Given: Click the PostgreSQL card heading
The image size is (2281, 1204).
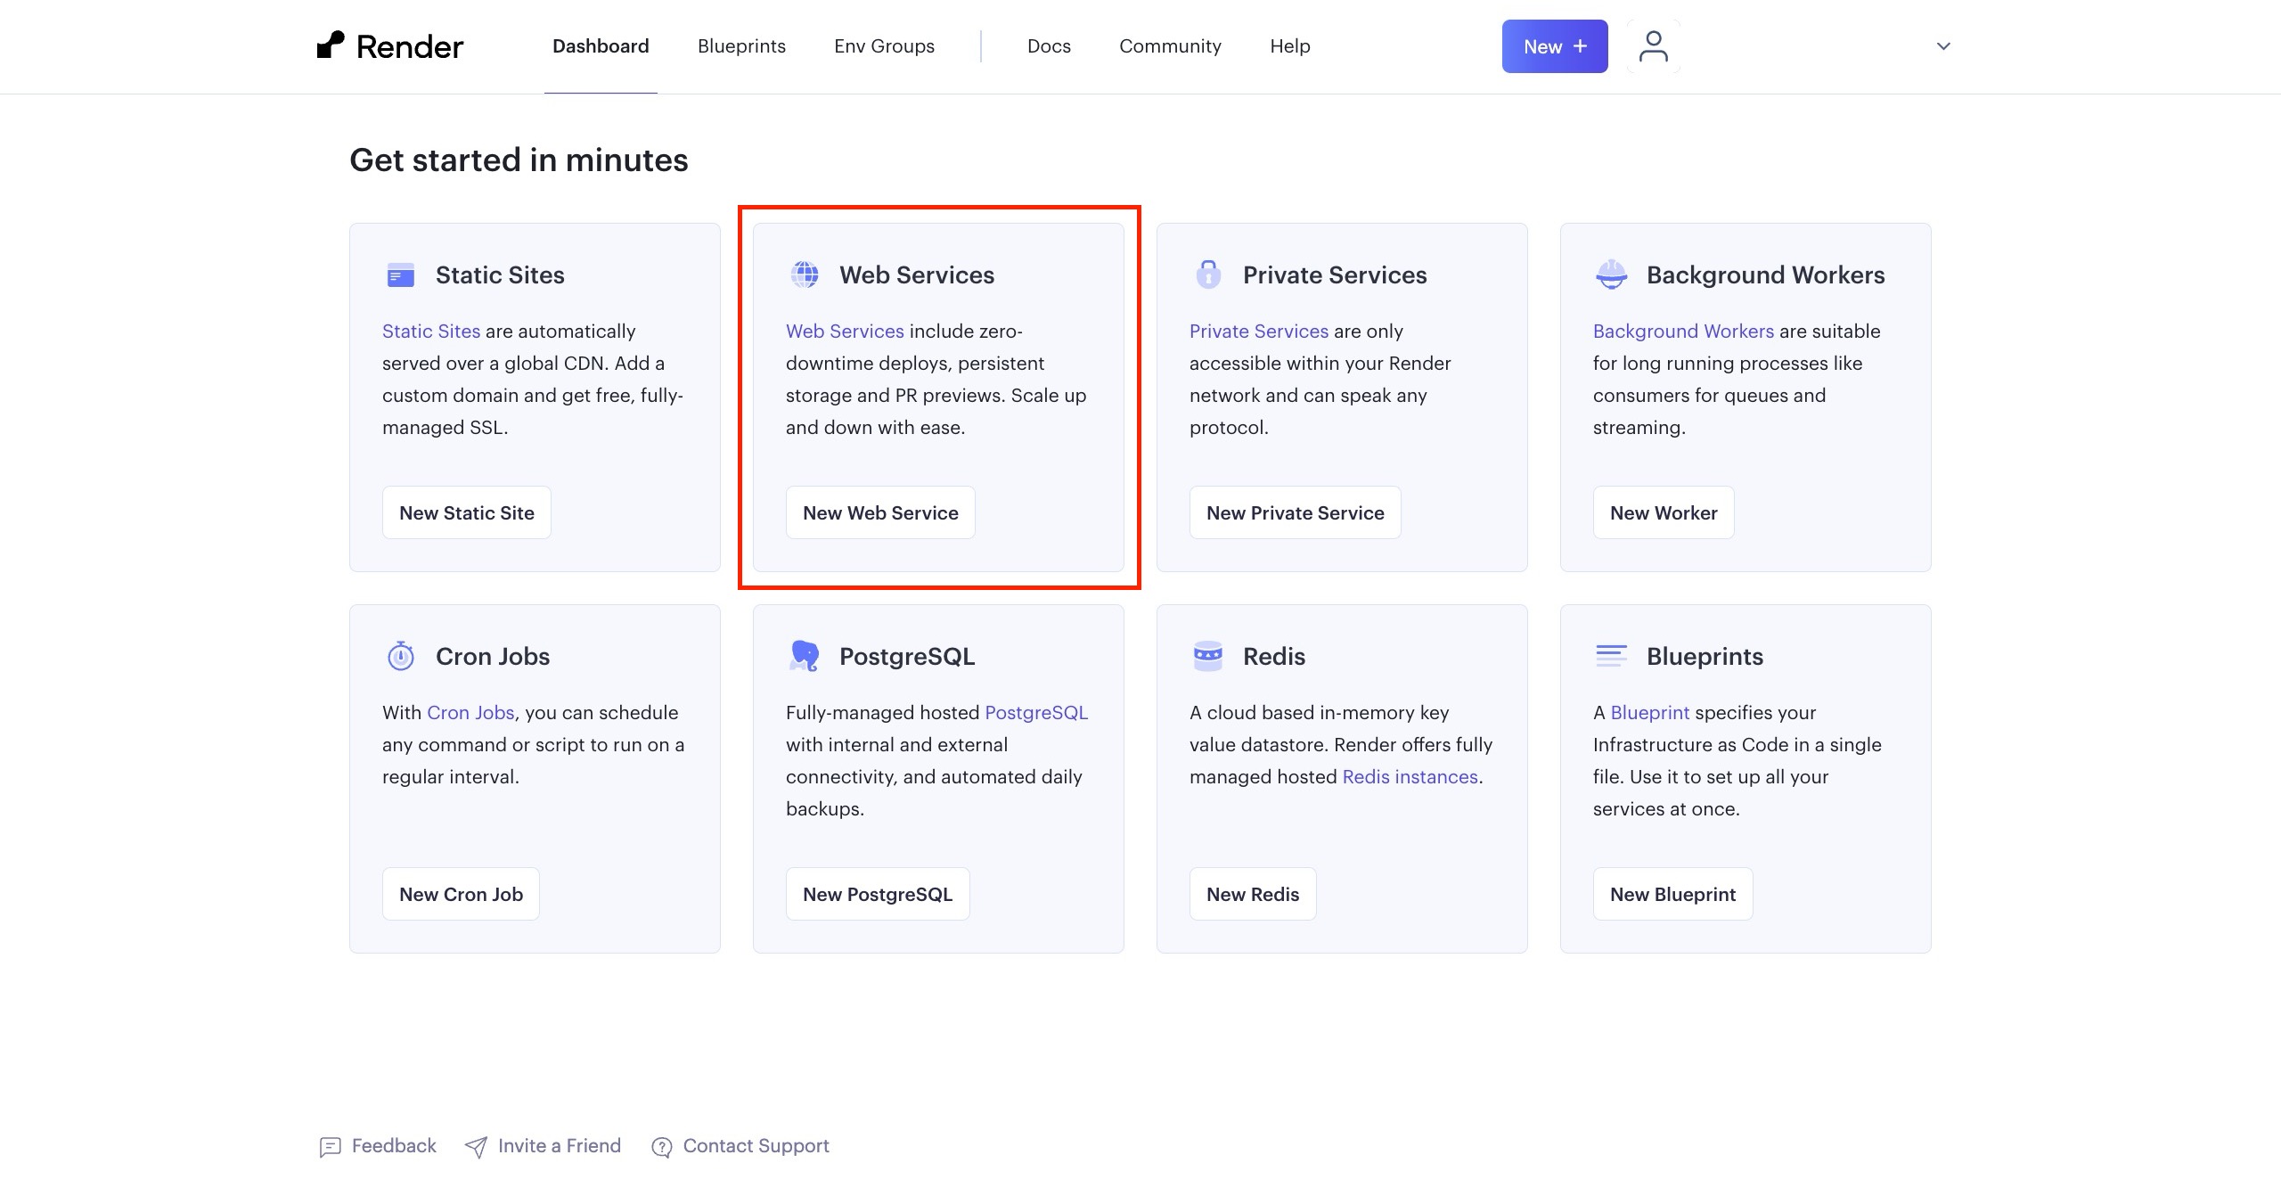Looking at the screenshot, I should point(907,657).
